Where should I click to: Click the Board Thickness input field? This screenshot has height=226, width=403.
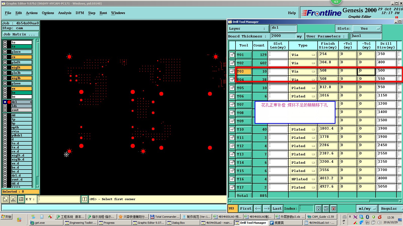point(283,36)
